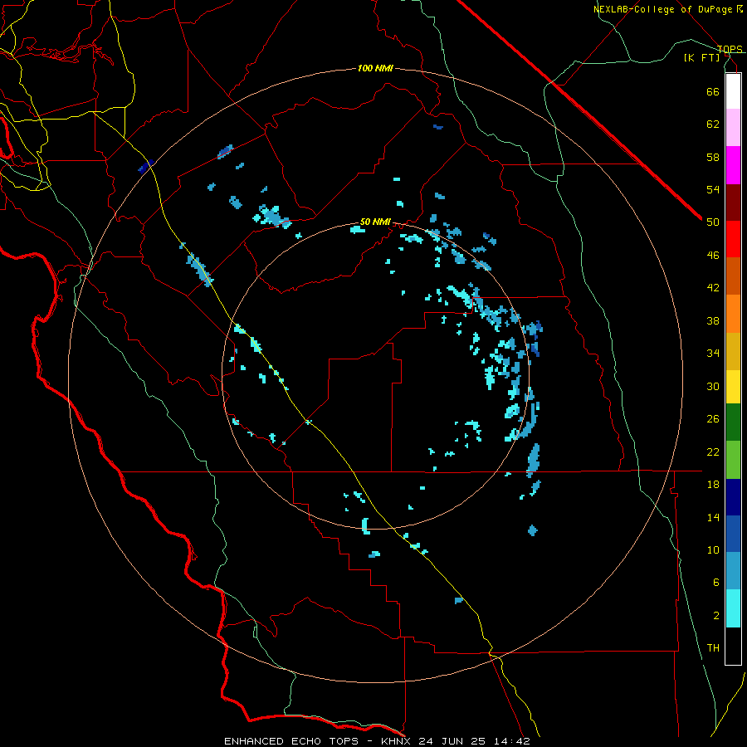Click the light pink 62 kft swatch
Image resolution: width=747 pixels, height=747 pixels.
pyautogui.click(x=733, y=128)
